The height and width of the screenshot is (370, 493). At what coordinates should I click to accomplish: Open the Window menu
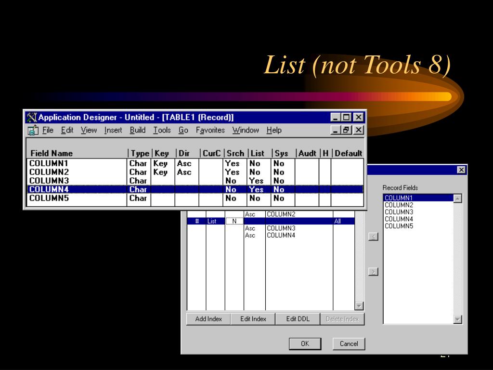click(x=246, y=130)
